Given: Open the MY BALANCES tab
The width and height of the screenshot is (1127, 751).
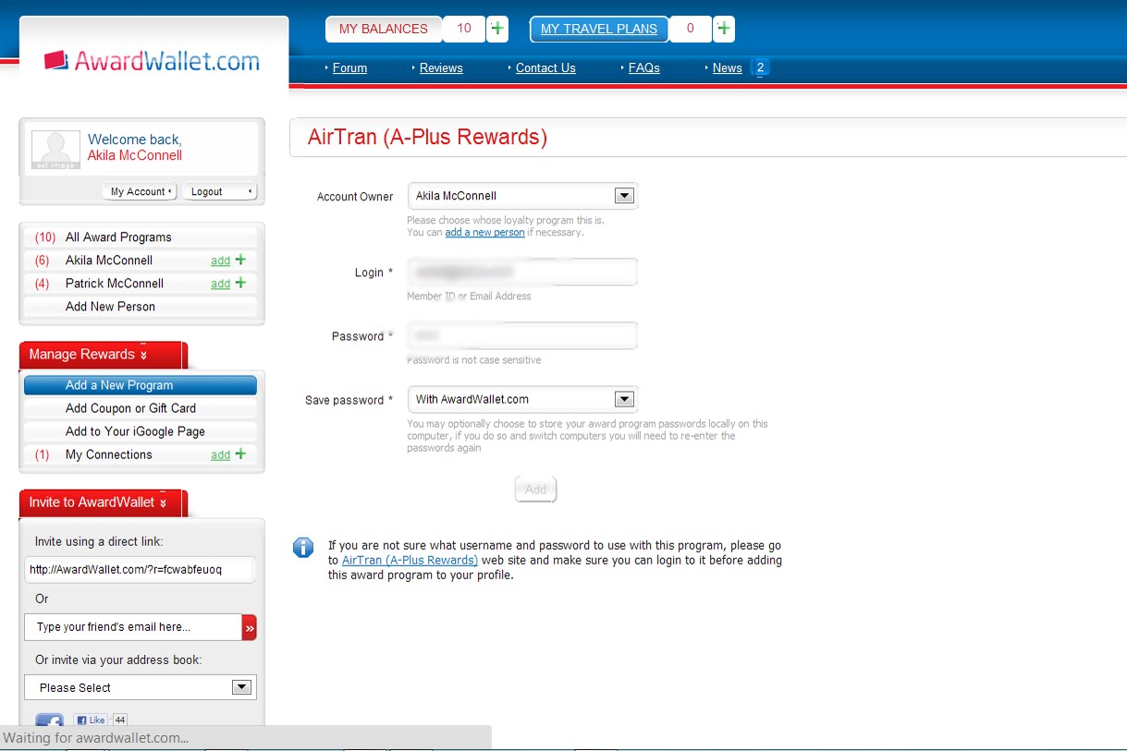Looking at the screenshot, I should click(x=384, y=29).
